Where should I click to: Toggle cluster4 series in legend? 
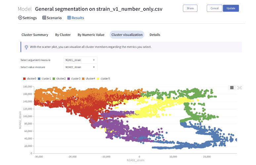89,79
